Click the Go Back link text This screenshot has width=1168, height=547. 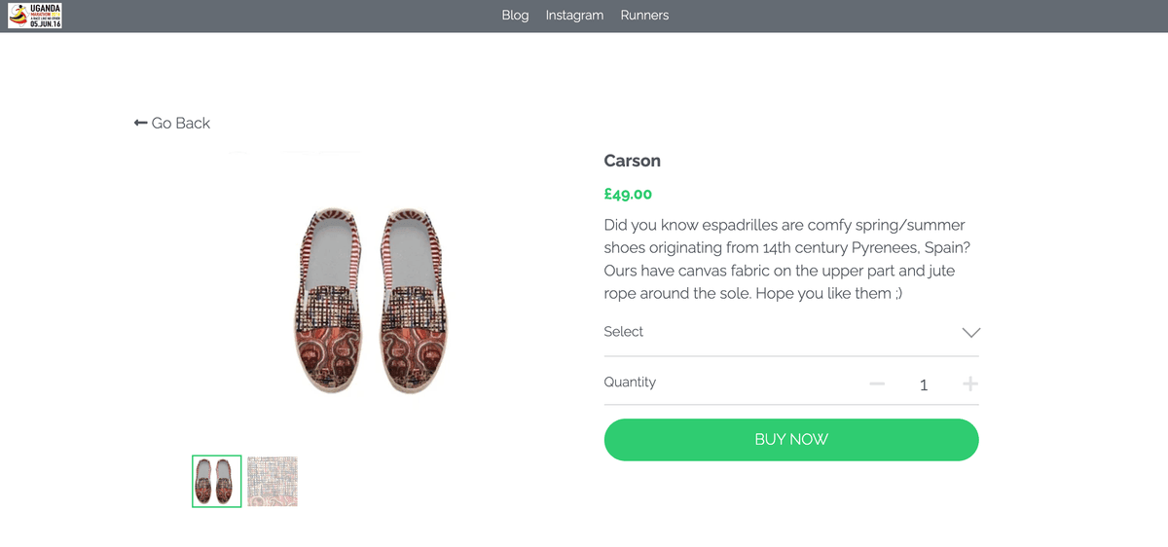pyautogui.click(x=181, y=123)
